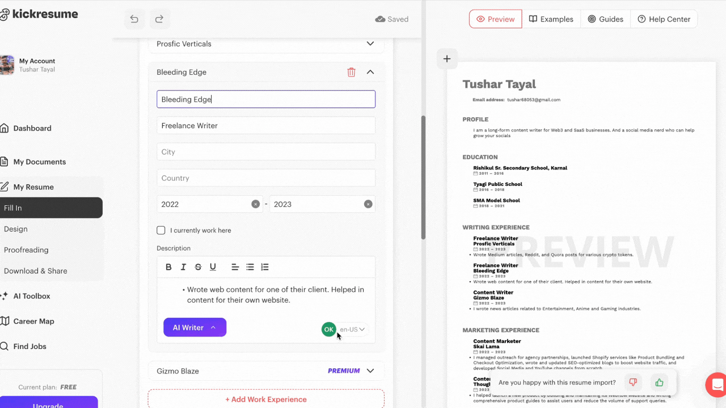
Task: Click 'Rishikul Sr. Secondary School, Karnal' in preview
Action: (x=520, y=168)
